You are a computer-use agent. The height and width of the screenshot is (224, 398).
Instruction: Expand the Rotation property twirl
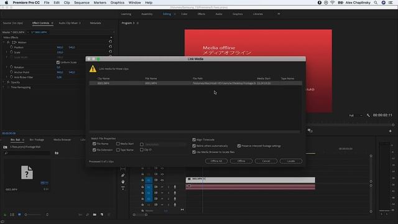click(7, 67)
